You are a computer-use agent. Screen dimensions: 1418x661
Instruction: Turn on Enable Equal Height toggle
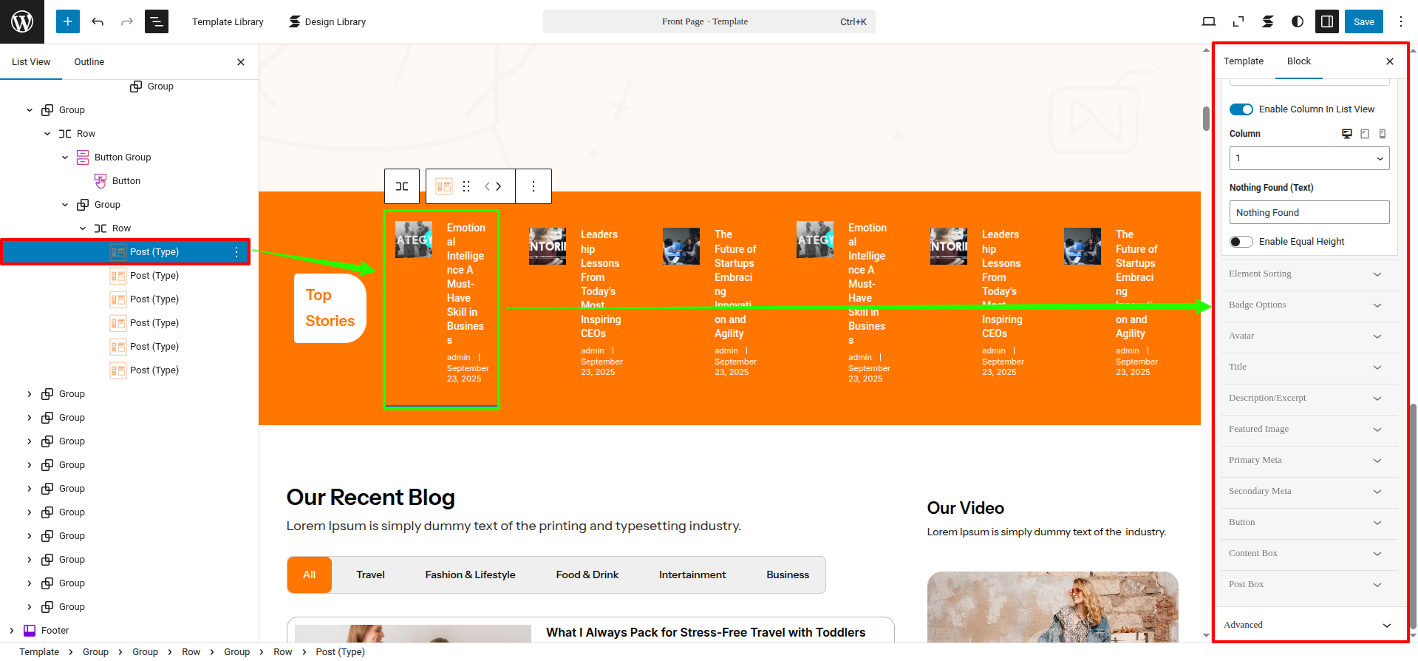coord(1241,242)
